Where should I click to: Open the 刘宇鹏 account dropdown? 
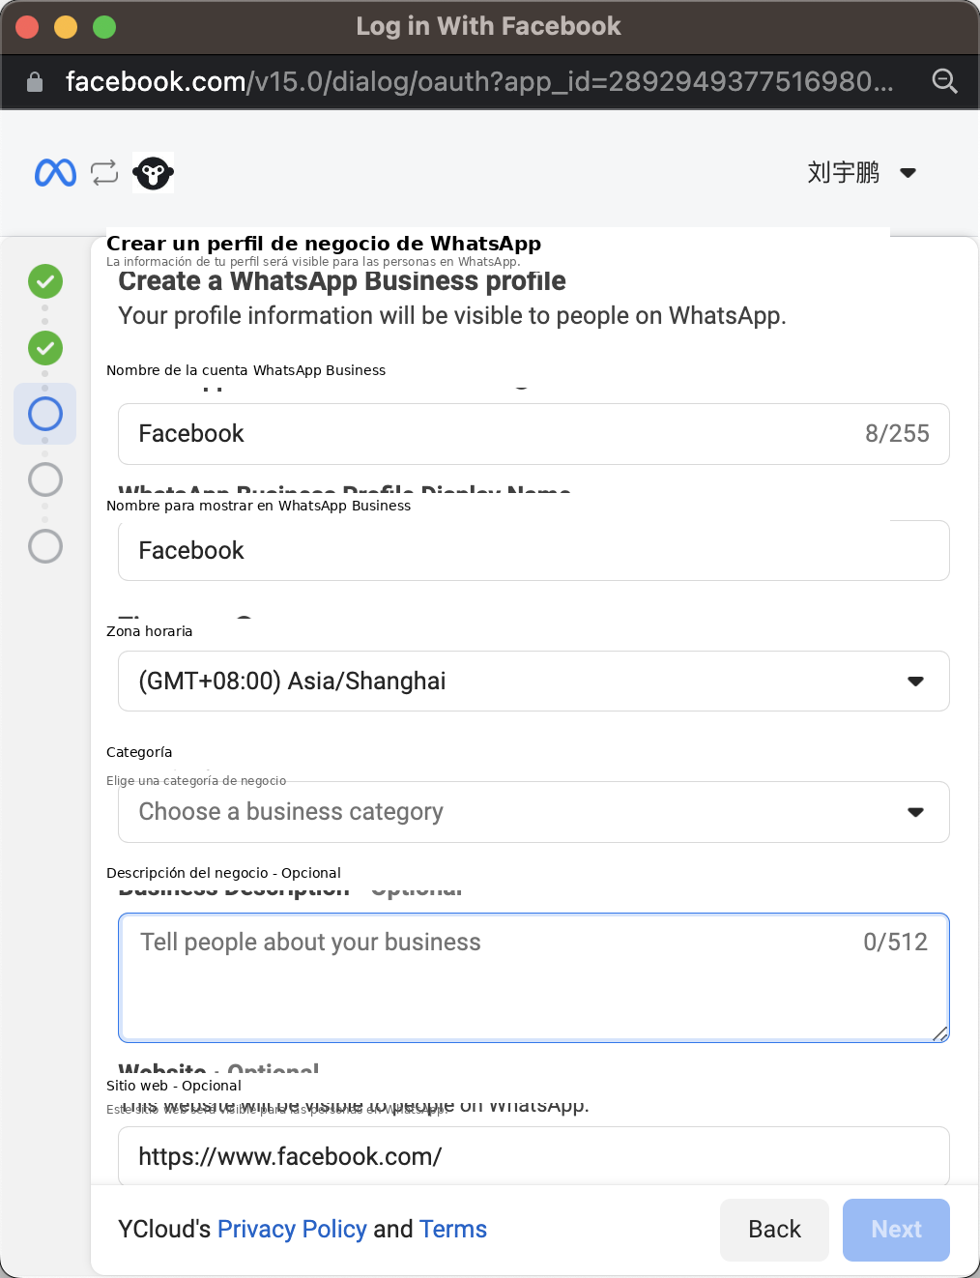861,173
